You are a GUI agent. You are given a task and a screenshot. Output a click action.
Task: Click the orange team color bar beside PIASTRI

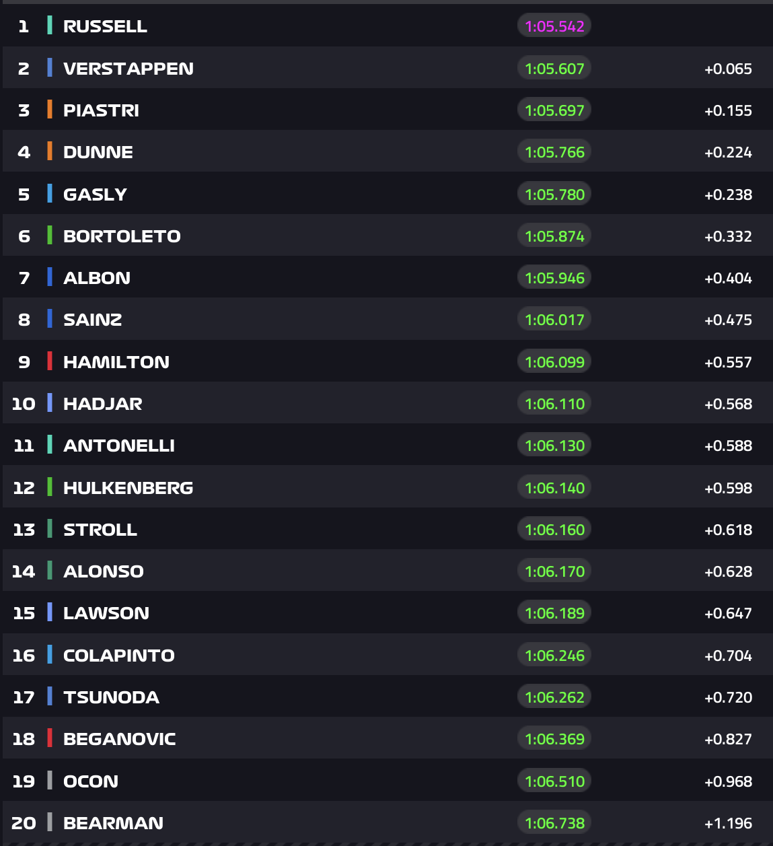point(50,110)
